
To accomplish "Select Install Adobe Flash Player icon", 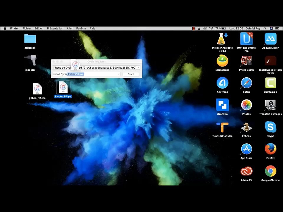I will click(x=270, y=61).
